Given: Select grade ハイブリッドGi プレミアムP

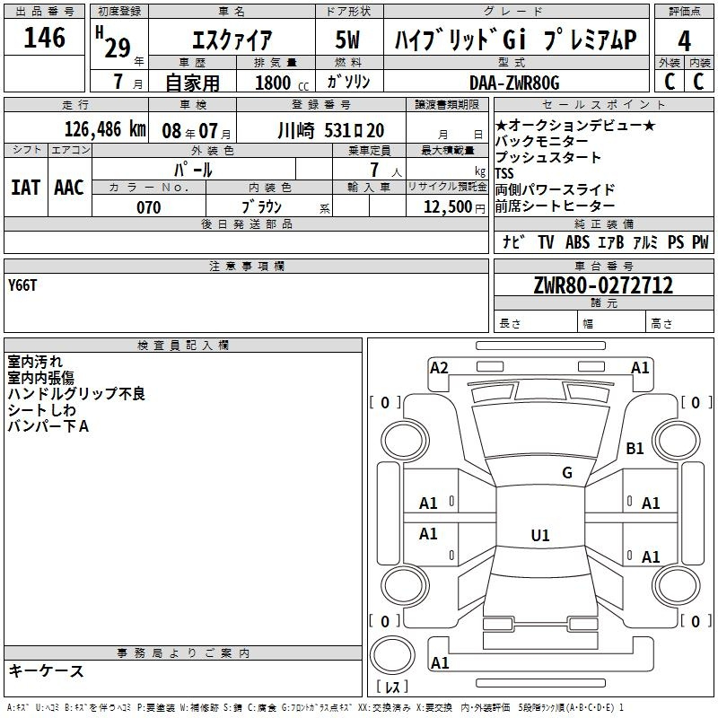Looking at the screenshot, I should click(515, 39).
